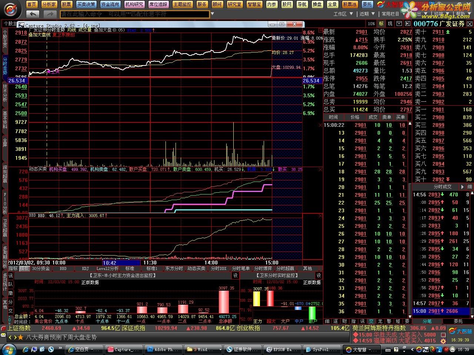Expand the 分时成交 arrow button

point(462,187)
